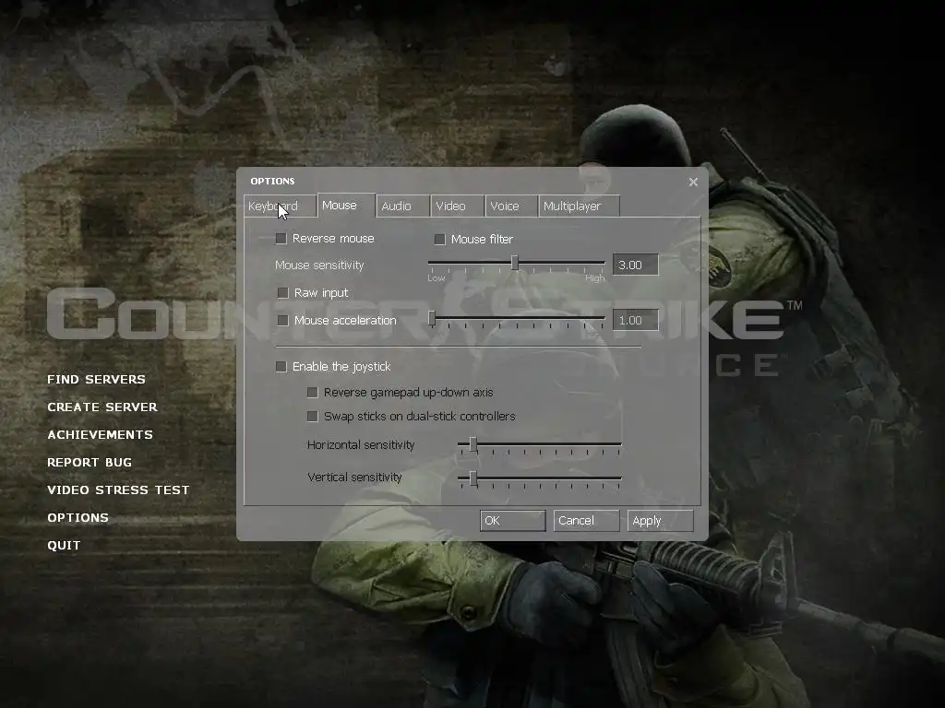945x708 pixels.
Task: Enable the Reverse mouse checkbox
Action: pos(281,239)
